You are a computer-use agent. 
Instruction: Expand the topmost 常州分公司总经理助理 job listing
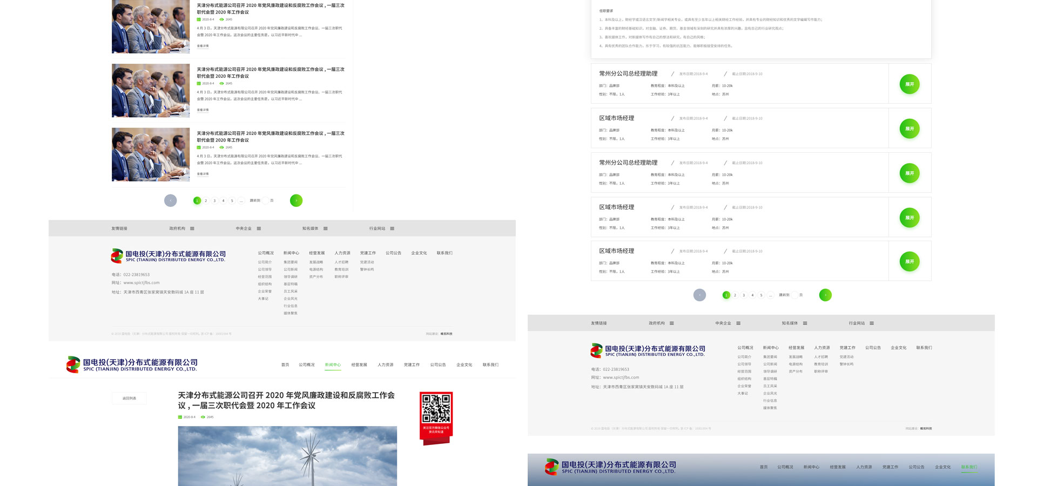tap(910, 84)
